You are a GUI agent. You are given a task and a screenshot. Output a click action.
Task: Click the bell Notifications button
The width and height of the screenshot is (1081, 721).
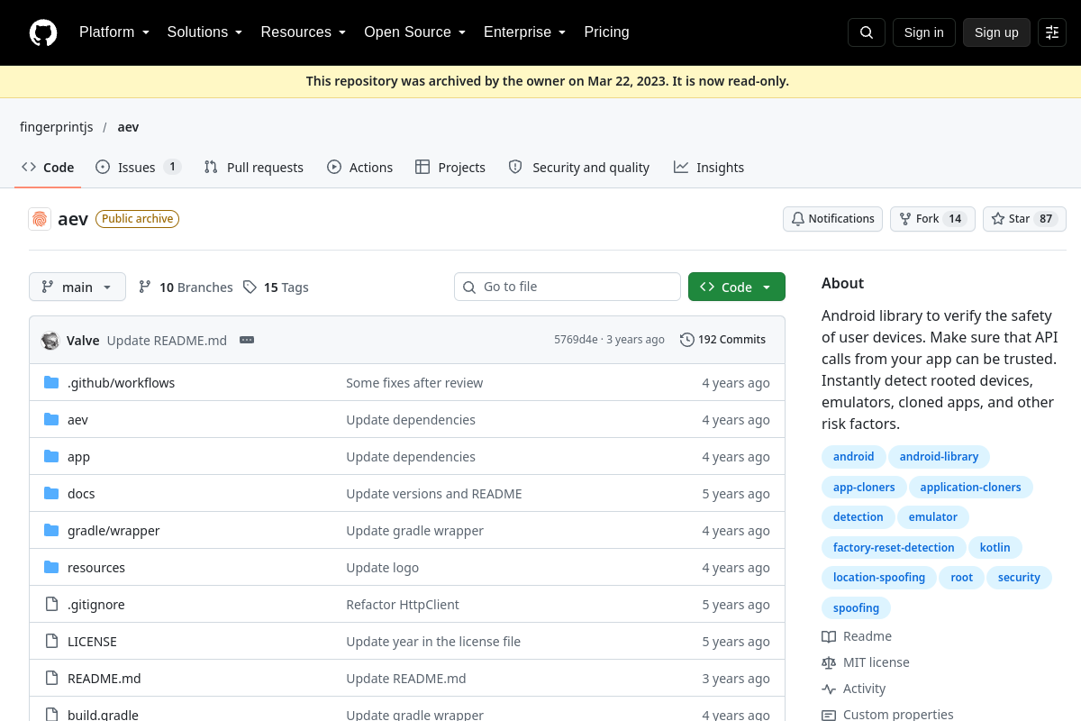coord(833,219)
